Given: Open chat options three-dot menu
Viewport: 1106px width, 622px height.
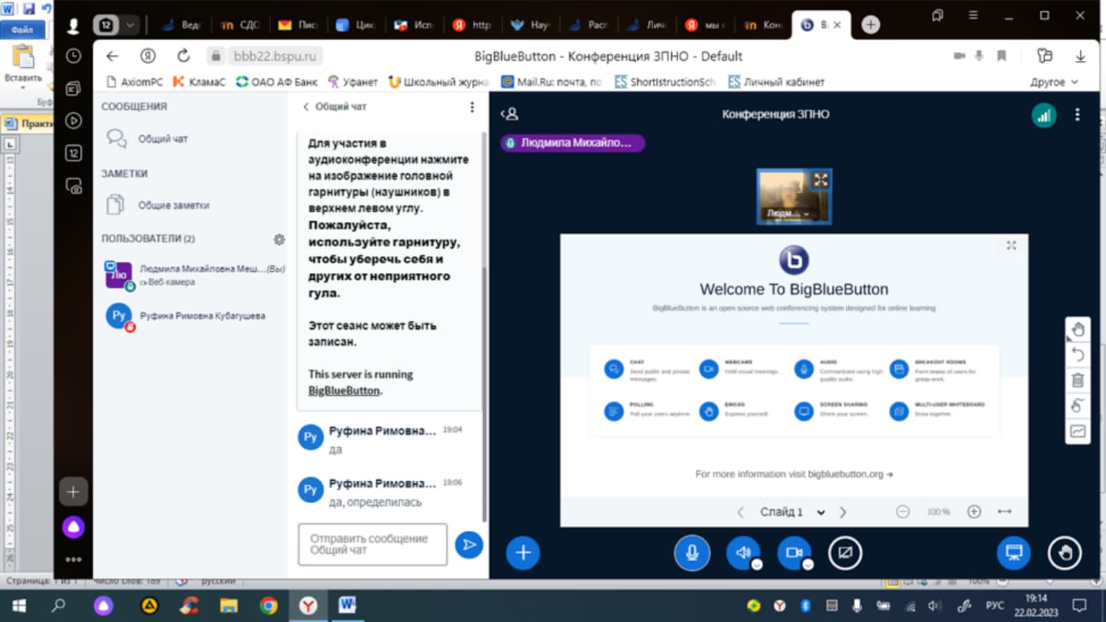Looking at the screenshot, I should [x=472, y=107].
